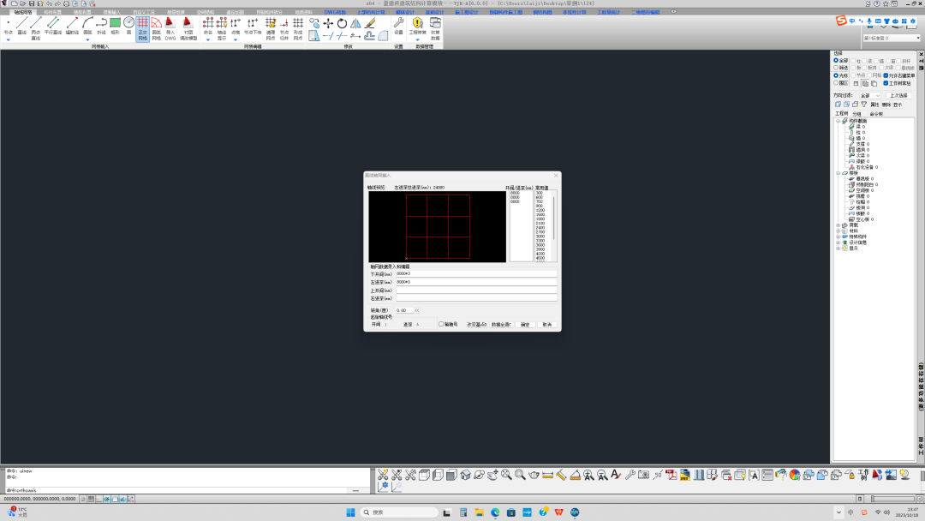
Task: Click the print icon in quick access toolbar
Action: 66,3
